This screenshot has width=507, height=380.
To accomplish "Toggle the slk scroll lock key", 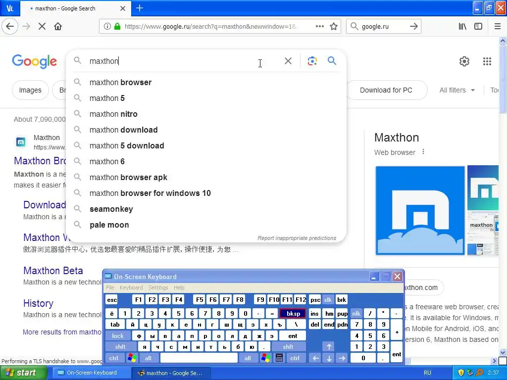I will click(328, 299).
